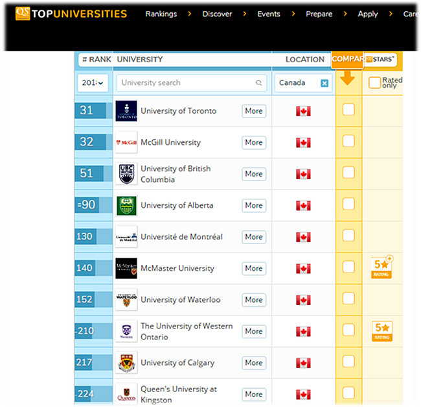Expand More for Université de Montréal

pos(254,237)
